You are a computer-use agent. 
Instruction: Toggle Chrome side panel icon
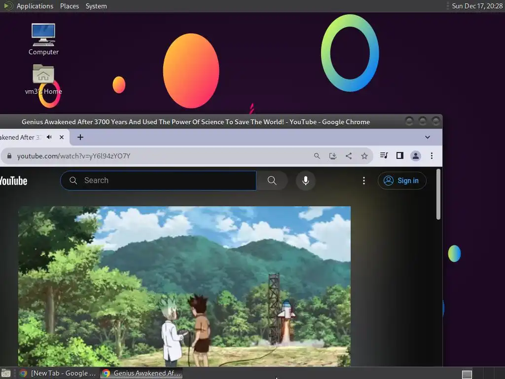399,155
